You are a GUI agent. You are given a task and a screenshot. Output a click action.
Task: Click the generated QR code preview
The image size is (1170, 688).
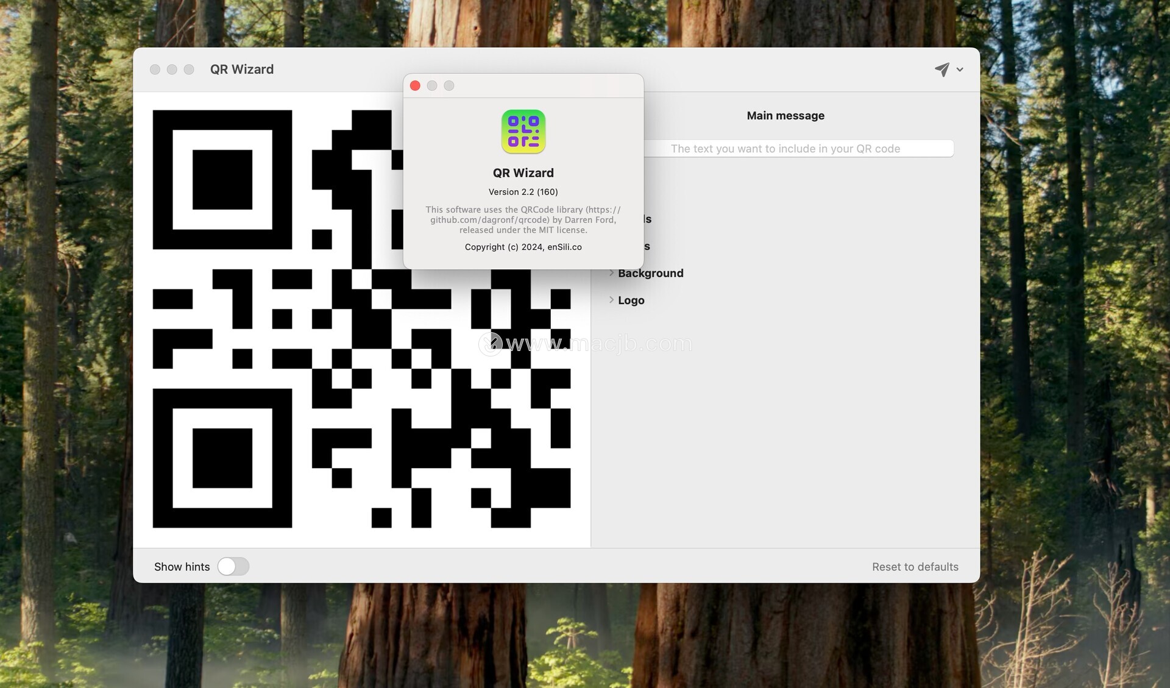pyautogui.click(x=361, y=319)
